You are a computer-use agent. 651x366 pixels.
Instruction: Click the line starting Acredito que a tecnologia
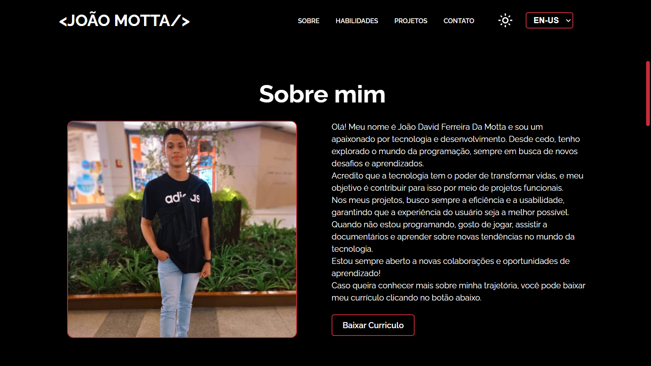coord(457,176)
